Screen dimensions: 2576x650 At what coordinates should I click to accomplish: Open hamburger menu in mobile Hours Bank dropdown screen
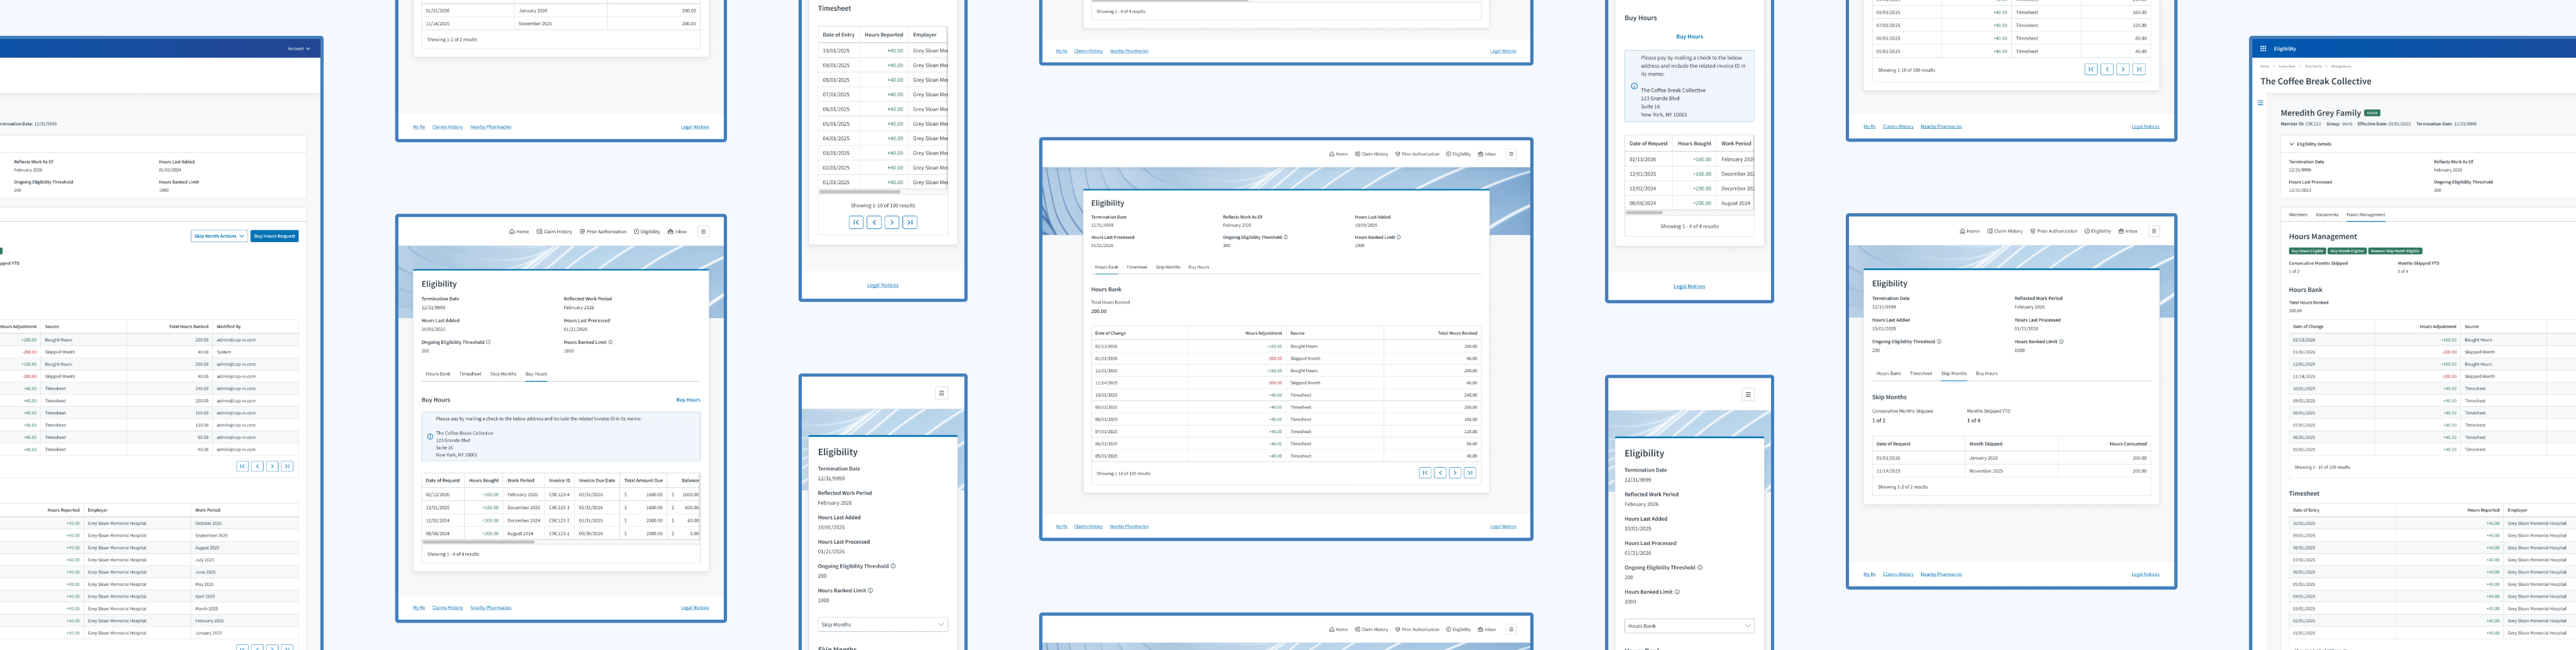(1748, 394)
